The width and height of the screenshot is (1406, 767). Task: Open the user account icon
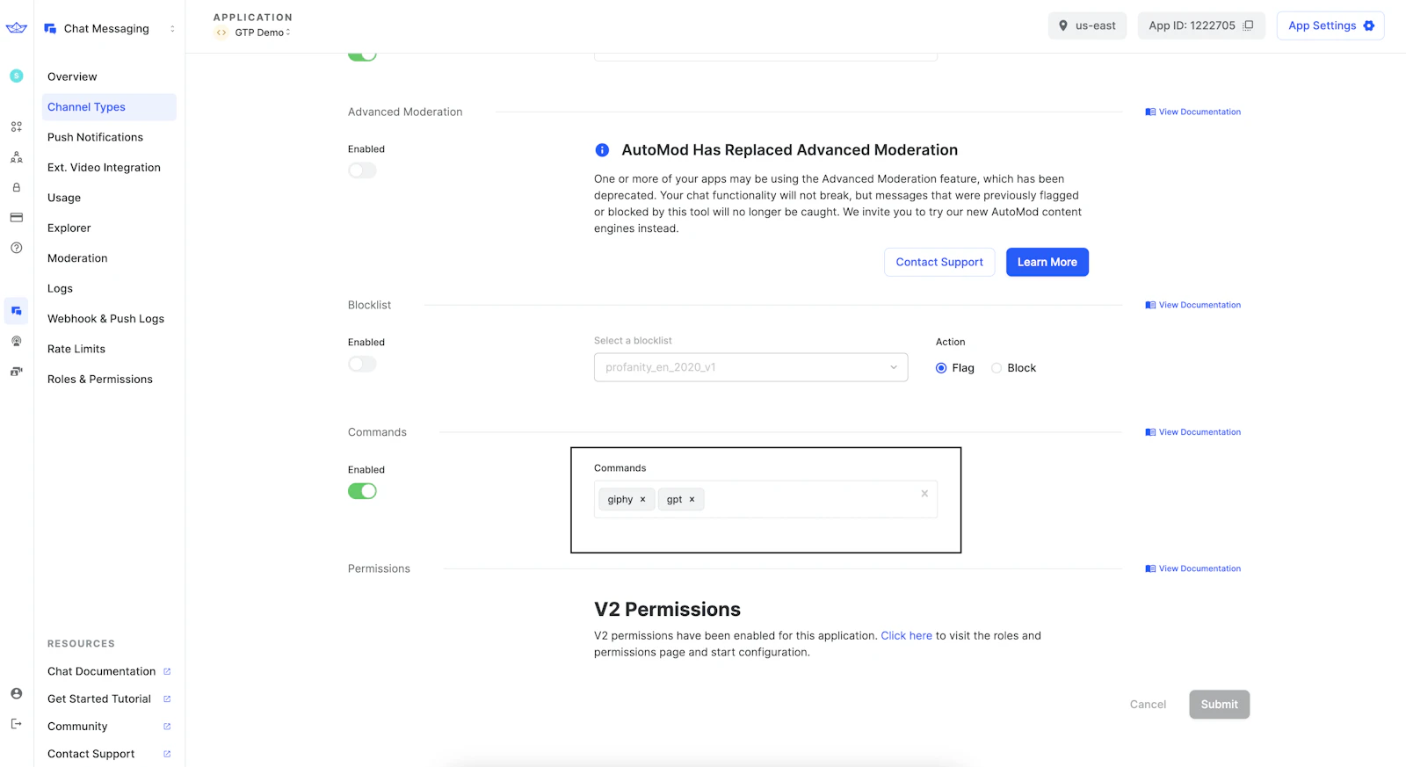[16, 693]
